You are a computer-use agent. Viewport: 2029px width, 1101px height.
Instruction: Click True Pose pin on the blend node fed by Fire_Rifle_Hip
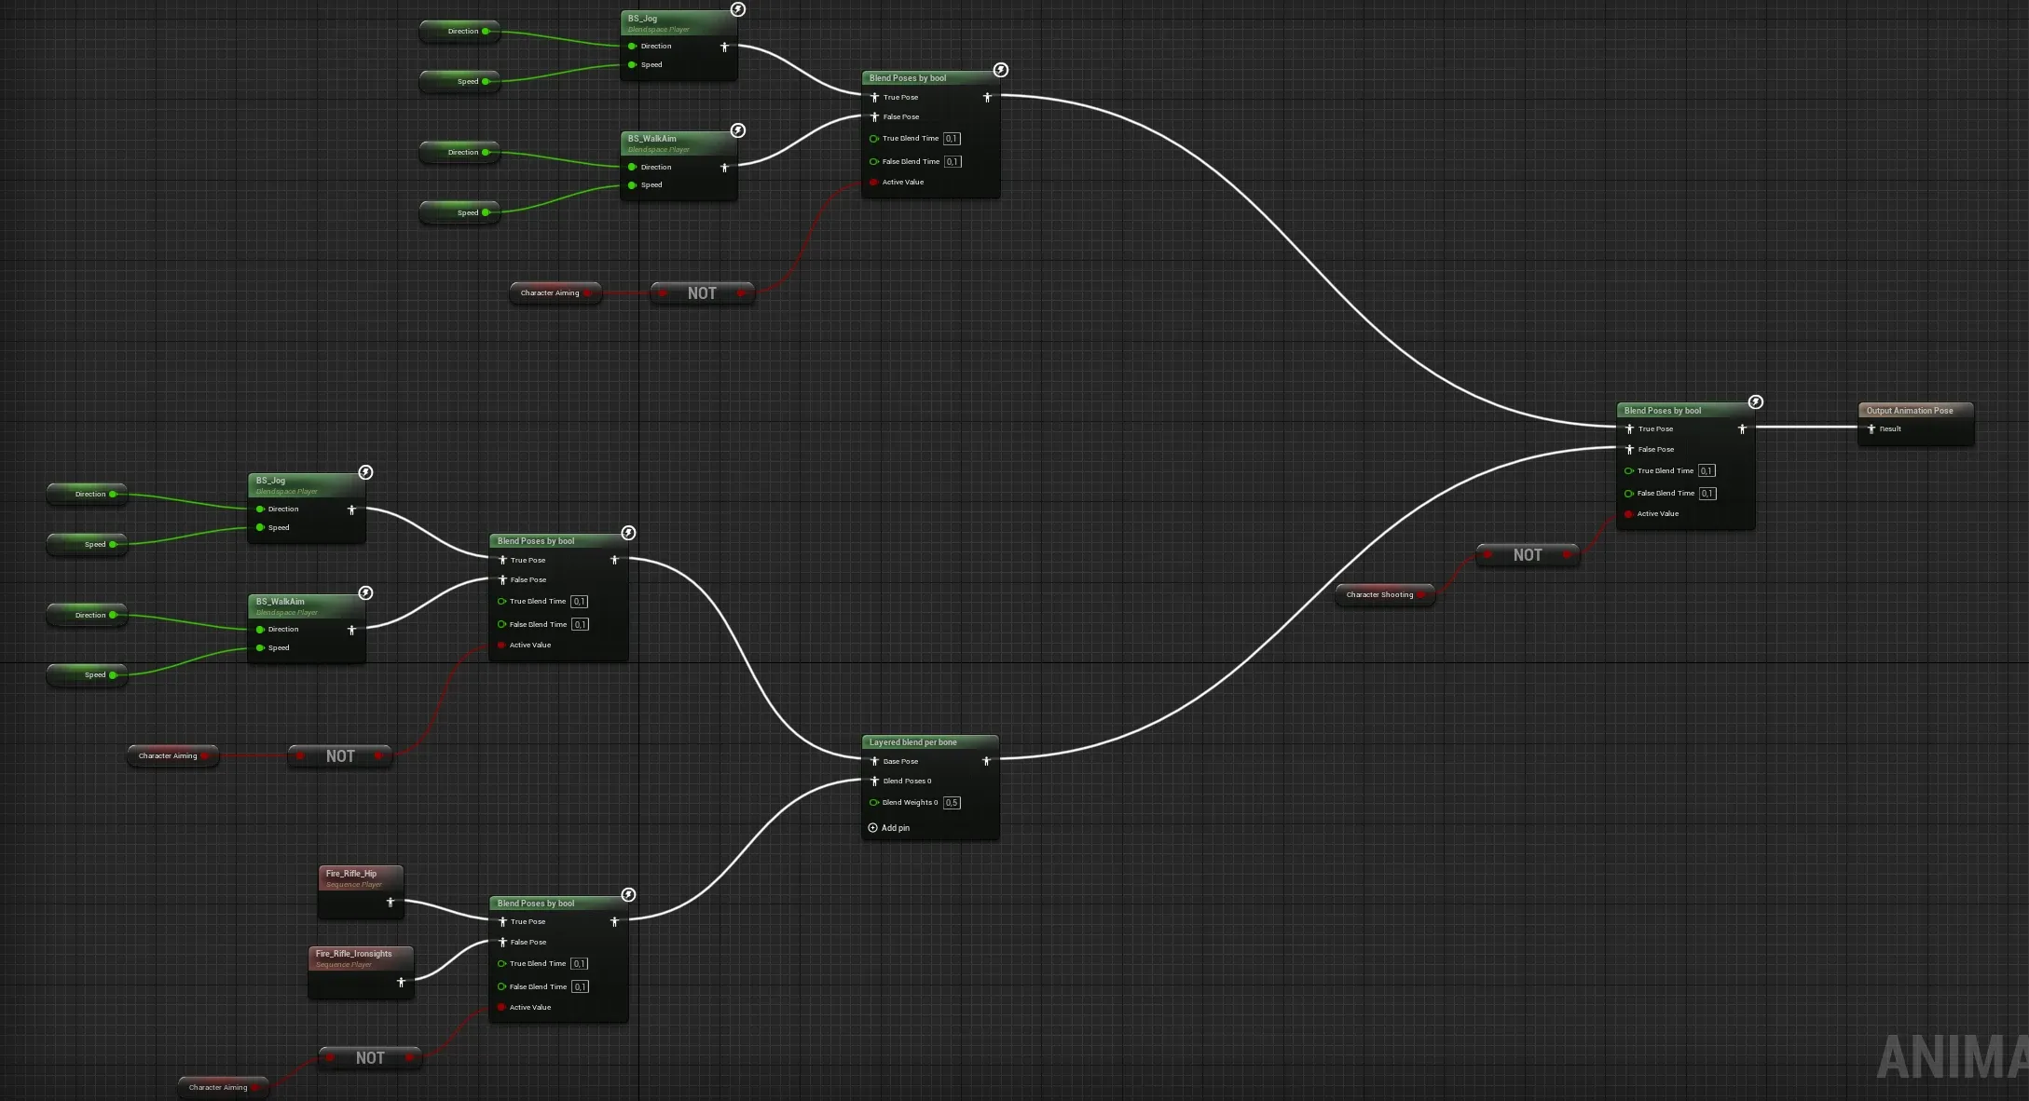pos(502,922)
